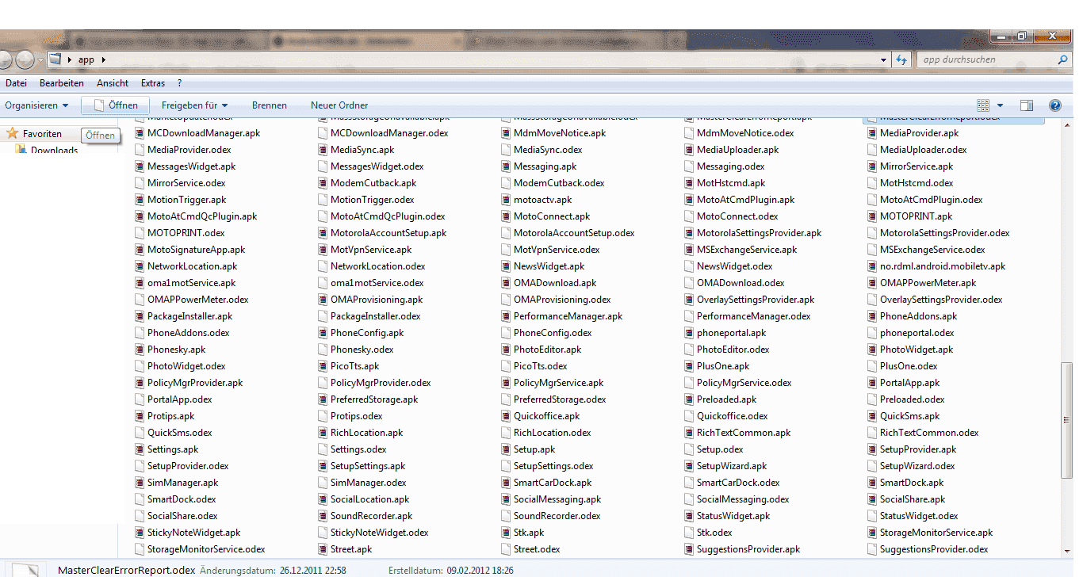Image resolution: width=1083 pixels, height=577 pixels.
Task: Expand the app breadcrumb arrow
Action: (103, 59)
